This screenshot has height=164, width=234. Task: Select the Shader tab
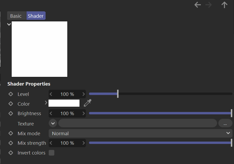(36, 16)
